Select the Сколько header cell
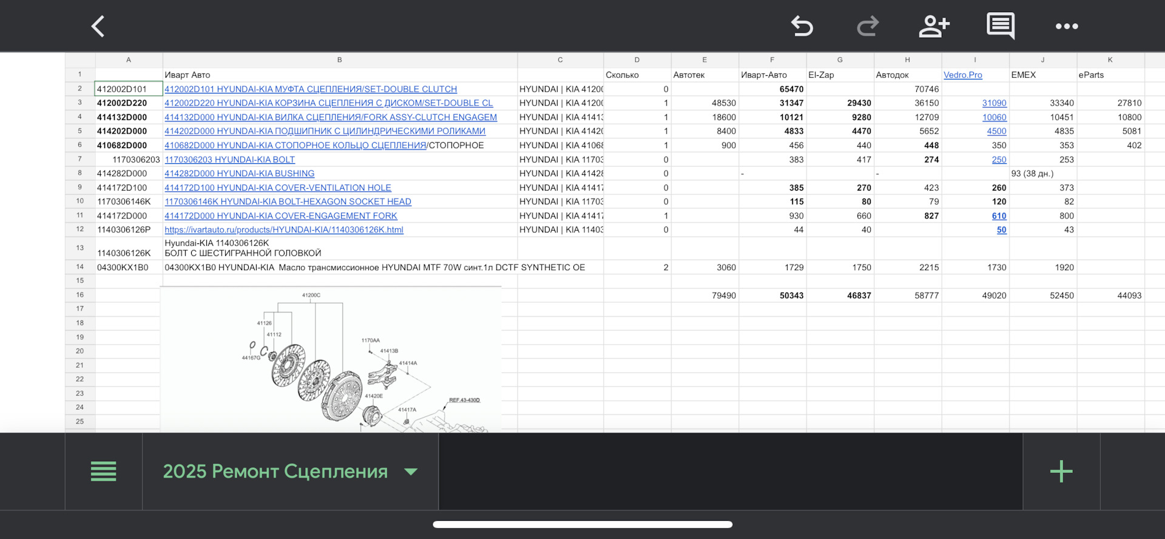Viewport: 1165px width, 539px height. pyautogui.click(x=637, y=75)
